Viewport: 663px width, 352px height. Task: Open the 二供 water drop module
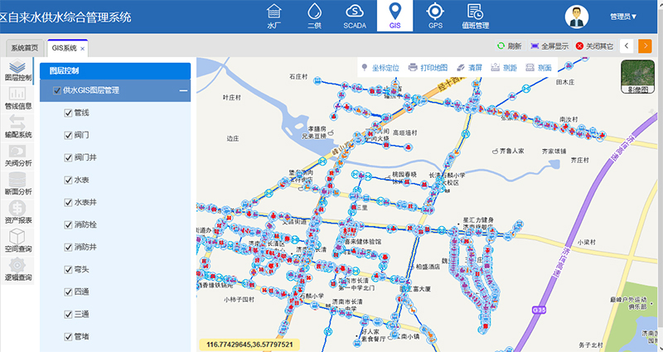(x=314, y=15)
